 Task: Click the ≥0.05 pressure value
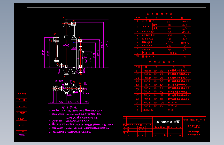169,43
